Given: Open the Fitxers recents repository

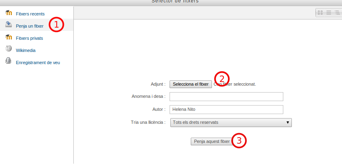Looking at the screenshot, I should (x=30, y=14).
